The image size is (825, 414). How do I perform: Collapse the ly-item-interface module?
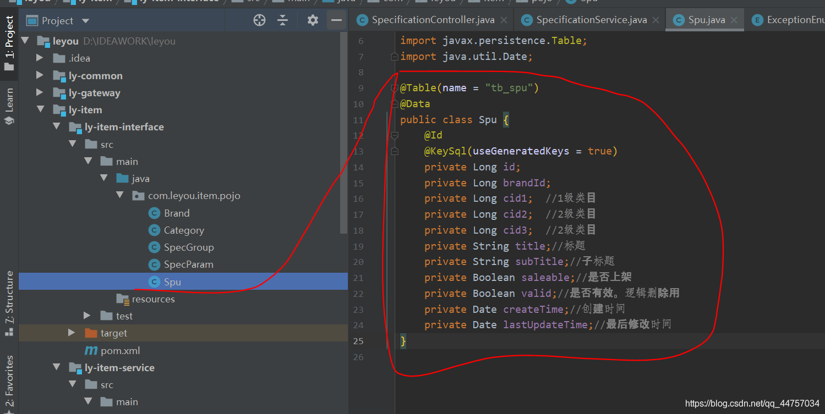(x=57, y=126)
